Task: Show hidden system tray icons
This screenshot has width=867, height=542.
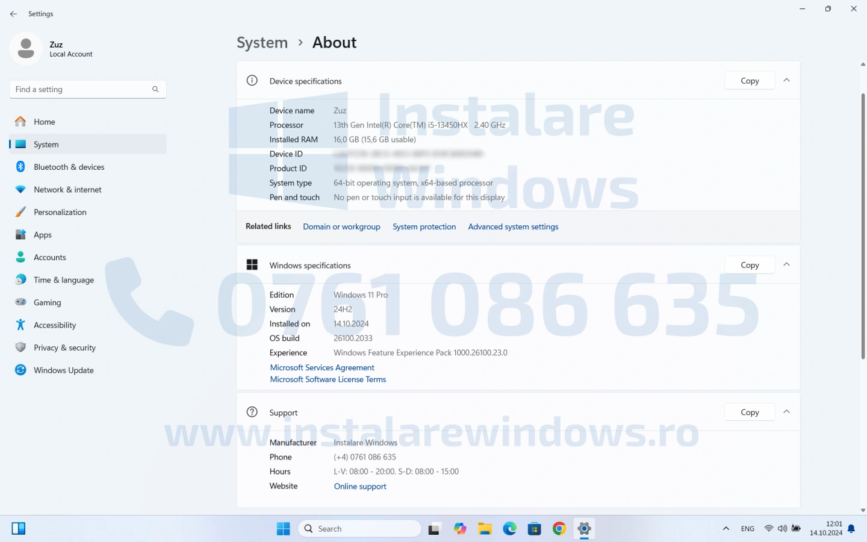Action: [x=726, y=529]
